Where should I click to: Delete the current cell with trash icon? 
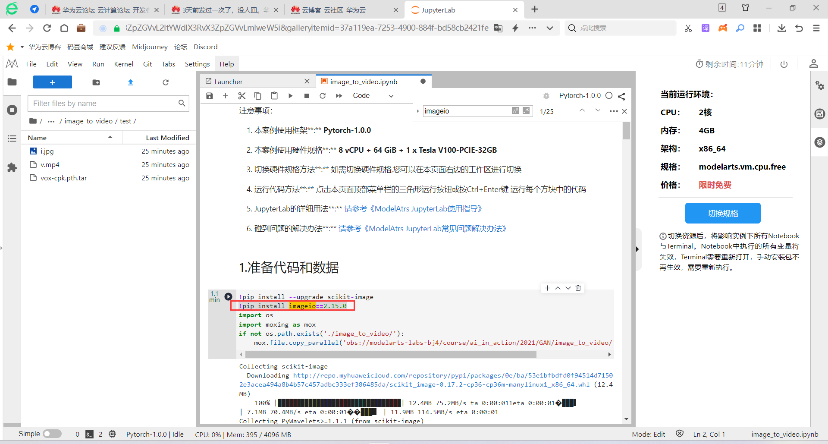coord(578,288)
